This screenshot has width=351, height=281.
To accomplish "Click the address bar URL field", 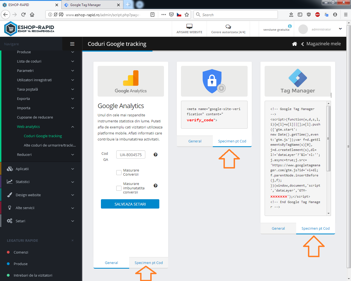I will 103,15.
